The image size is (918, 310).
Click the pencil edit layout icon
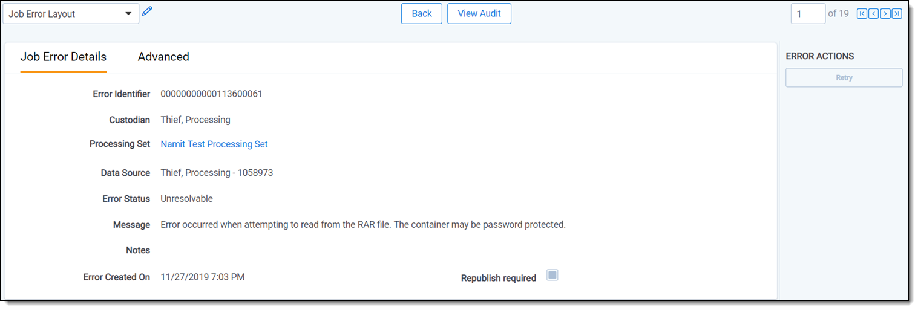[x=147, y=11]
